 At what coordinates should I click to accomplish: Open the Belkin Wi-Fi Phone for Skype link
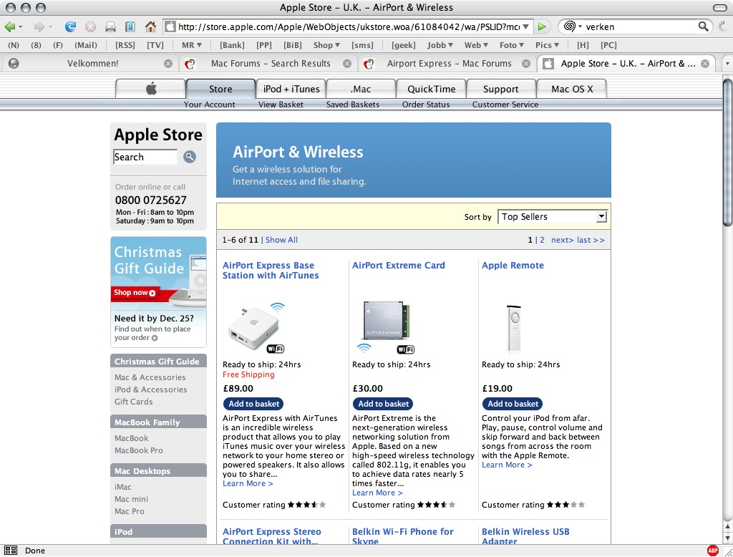[x=402, y=536]
